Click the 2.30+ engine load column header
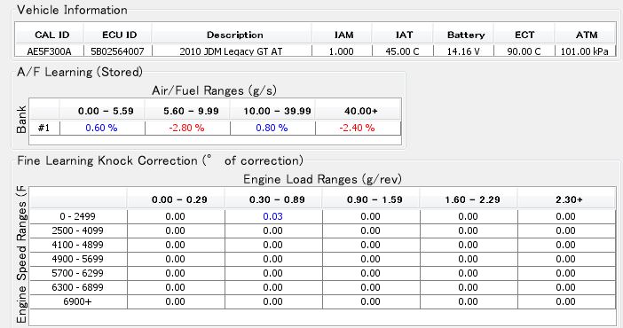 [569, 199]
